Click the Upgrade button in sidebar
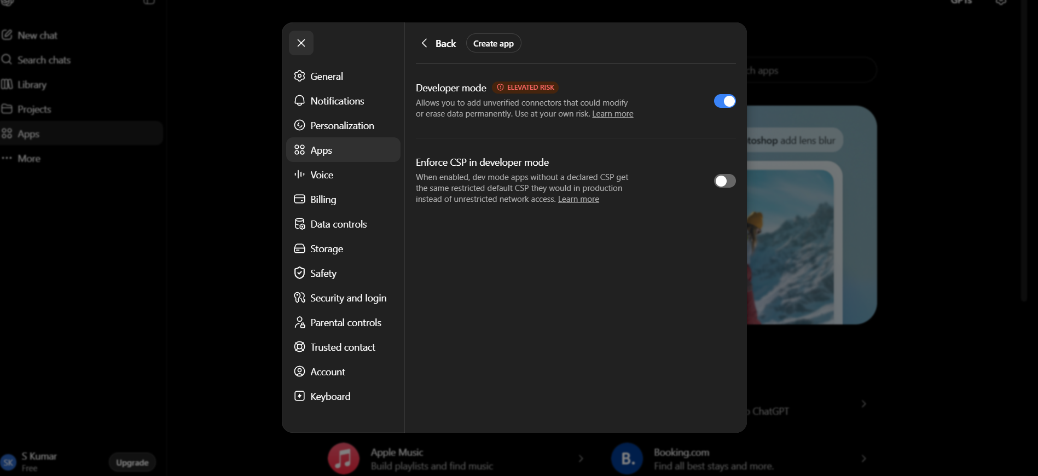This screenshot has height=476, width=1038. click(x=132, y=462)
